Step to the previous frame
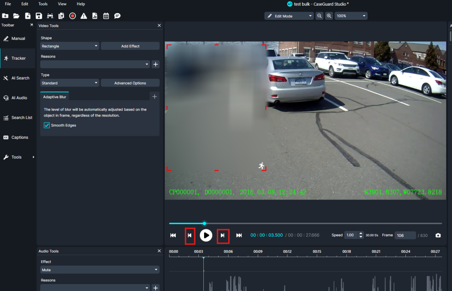The image size is (452, 291). [x=190, y=236]
